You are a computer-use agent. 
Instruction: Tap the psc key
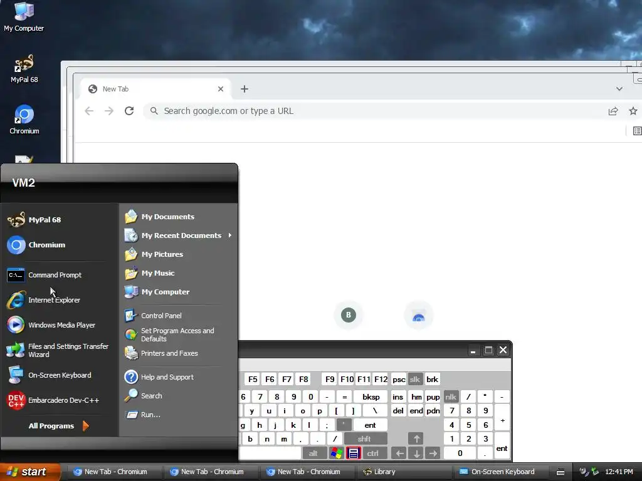click(x=399, y=379)
